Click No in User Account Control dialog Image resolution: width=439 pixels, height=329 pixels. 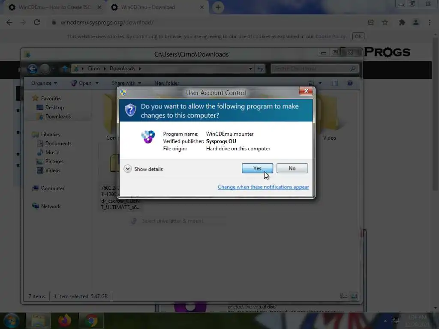(x=292, y=168)
